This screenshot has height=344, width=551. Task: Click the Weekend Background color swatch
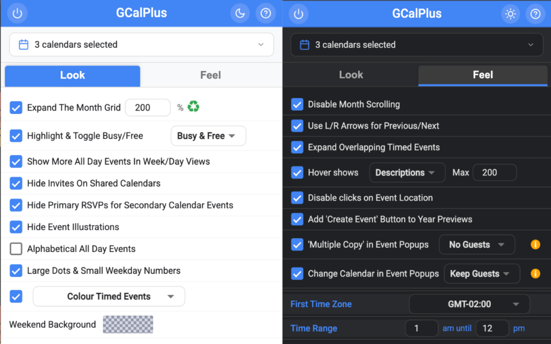click(128, 325)
